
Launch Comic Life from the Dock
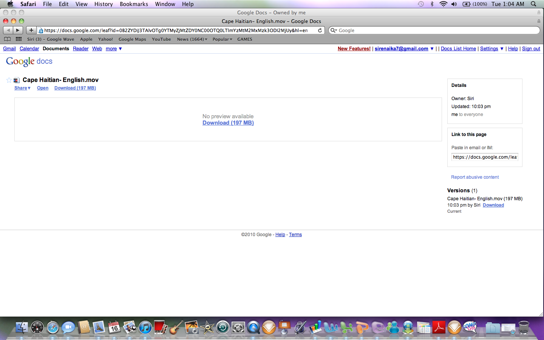coord(470,327)
